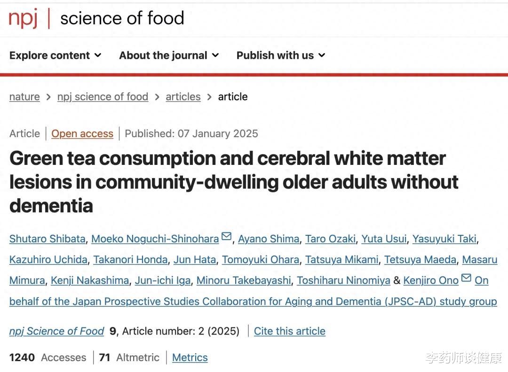
Task: View author Shutaro Shibata details
Action: [x=48, y=239]
